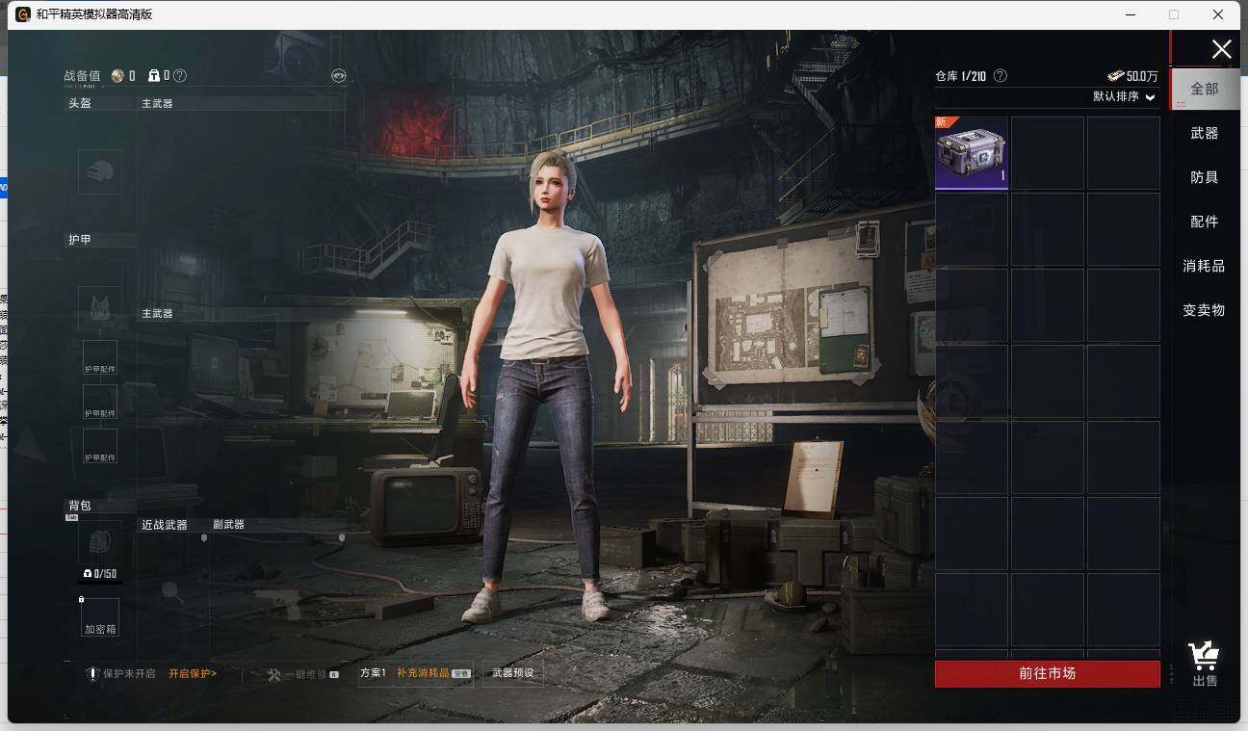The height and width of the screenshot is (731, 1248).
Task: Click the 副武器 slot header
Action: point(228,525)
